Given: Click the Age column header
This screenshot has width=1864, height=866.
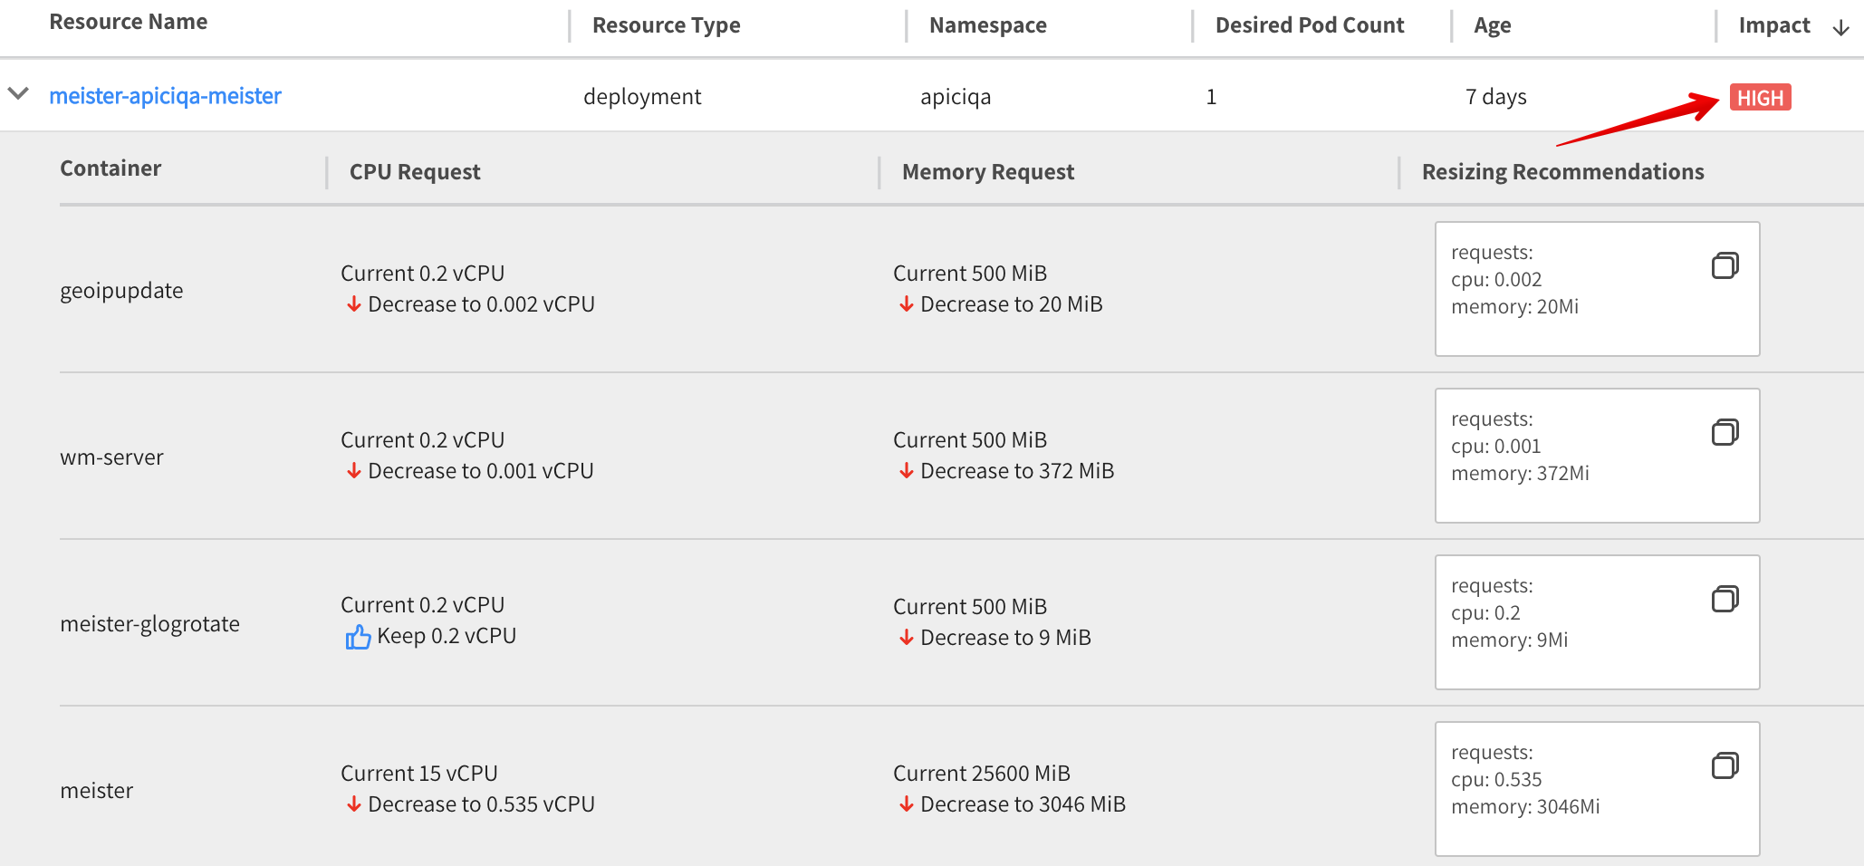Looking at the screenshot, I should pyautogui.click(x=1492, y=25).
